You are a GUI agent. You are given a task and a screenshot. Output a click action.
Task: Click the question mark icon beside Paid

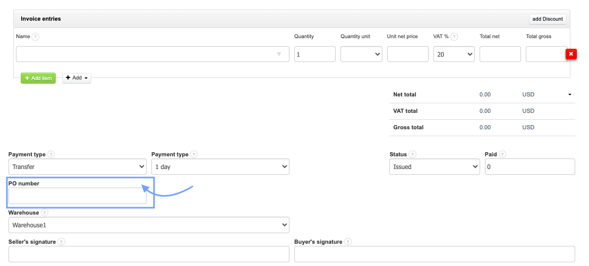tap(502, 155)
